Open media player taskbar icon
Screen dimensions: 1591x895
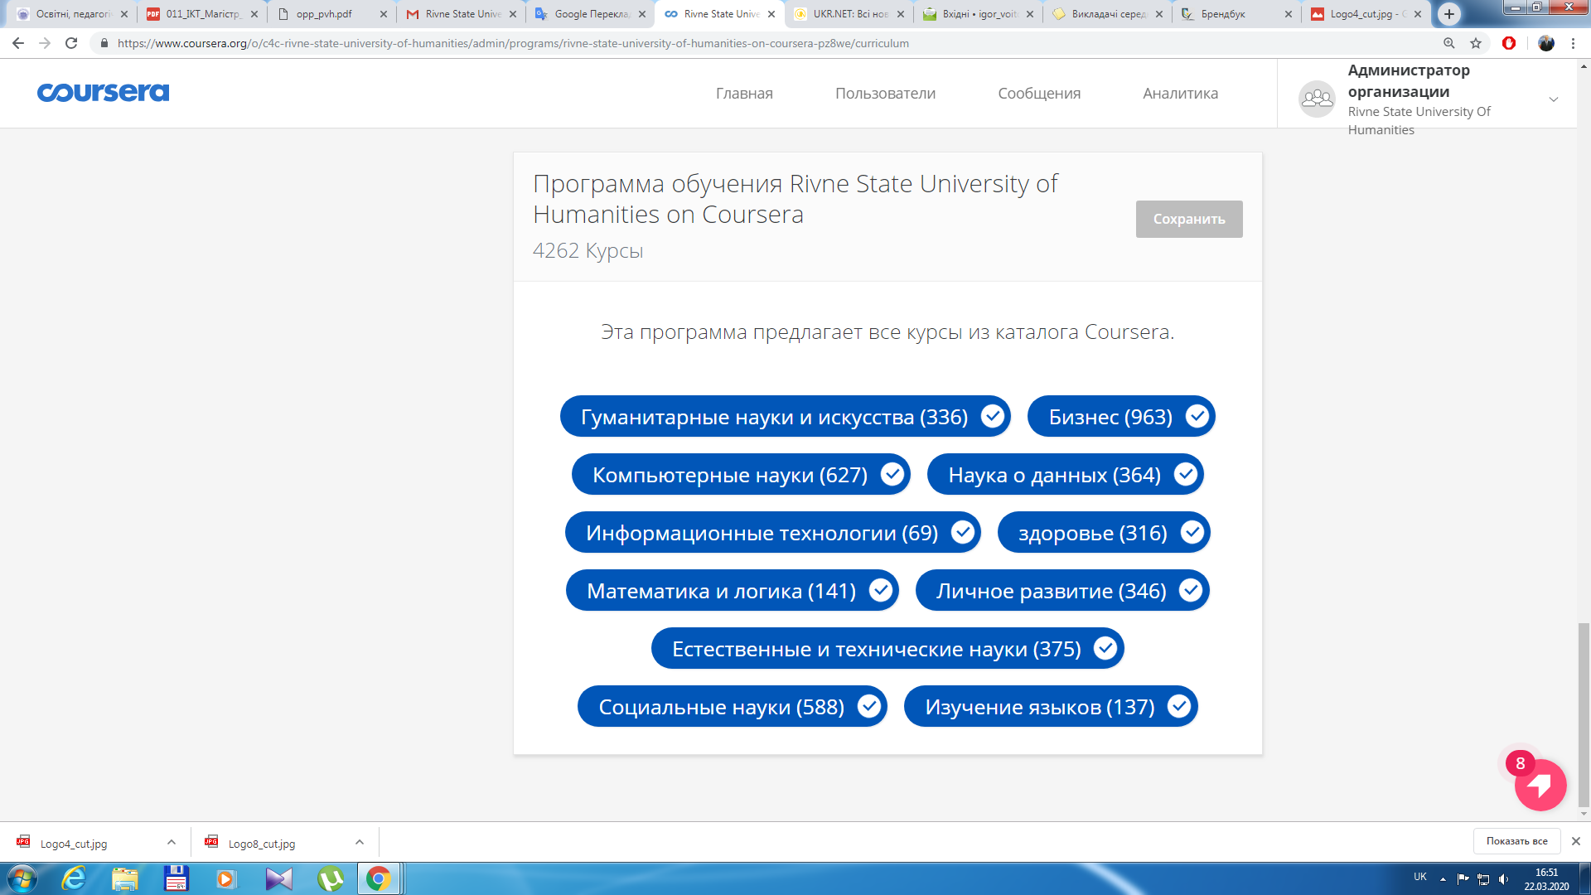(226, 878)
